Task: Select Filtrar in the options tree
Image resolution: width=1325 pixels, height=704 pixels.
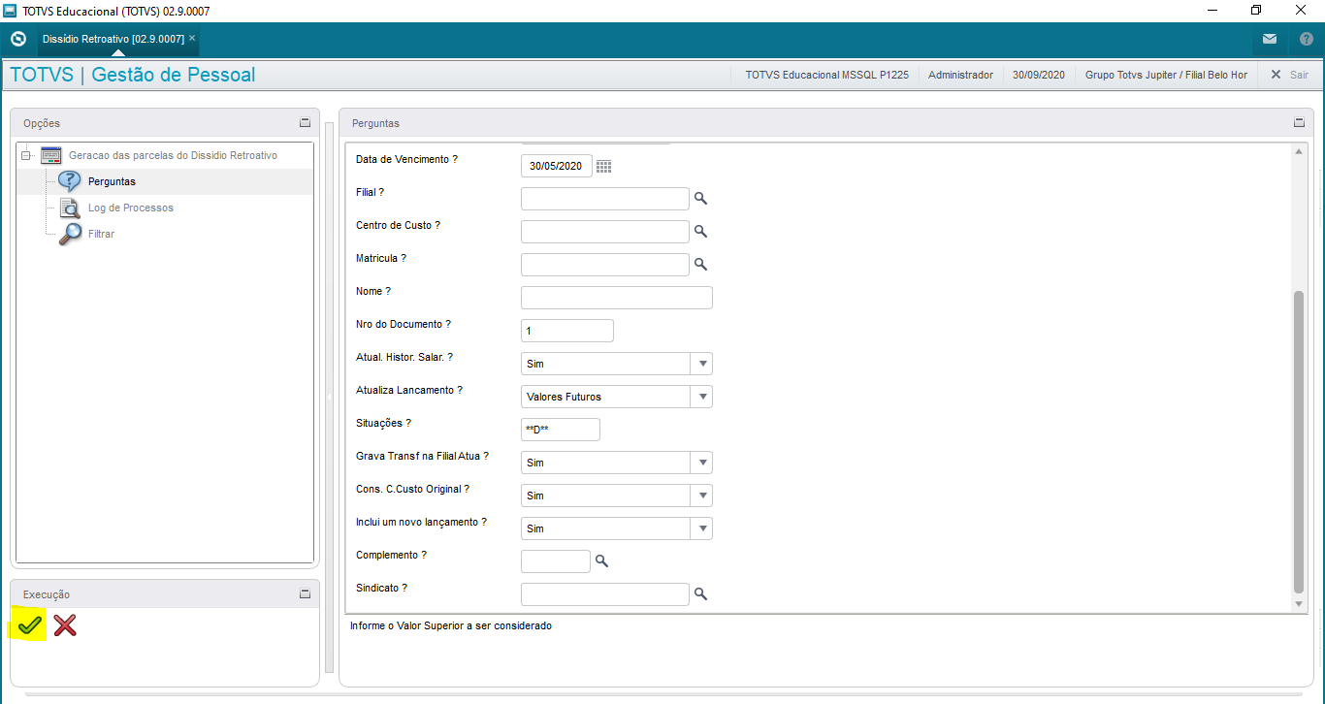Action: tap(101, 234)
